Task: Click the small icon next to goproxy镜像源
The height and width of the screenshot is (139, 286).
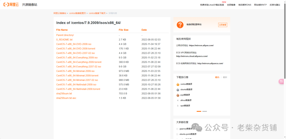Action: tap(177, 129)
